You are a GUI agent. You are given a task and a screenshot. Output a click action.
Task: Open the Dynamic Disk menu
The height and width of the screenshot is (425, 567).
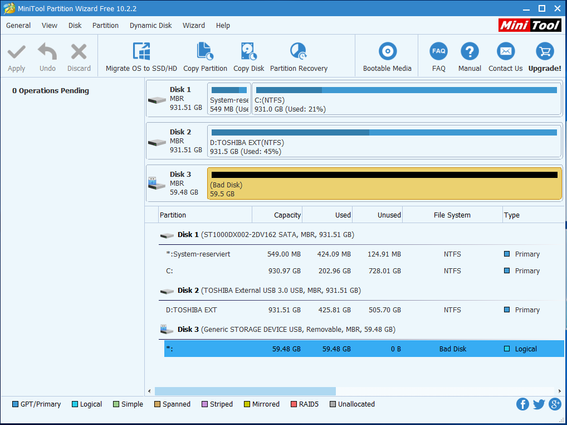point(151,25)
